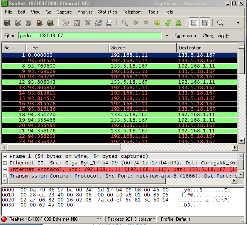
Task: Open the View menu
Action: point(36,12)
